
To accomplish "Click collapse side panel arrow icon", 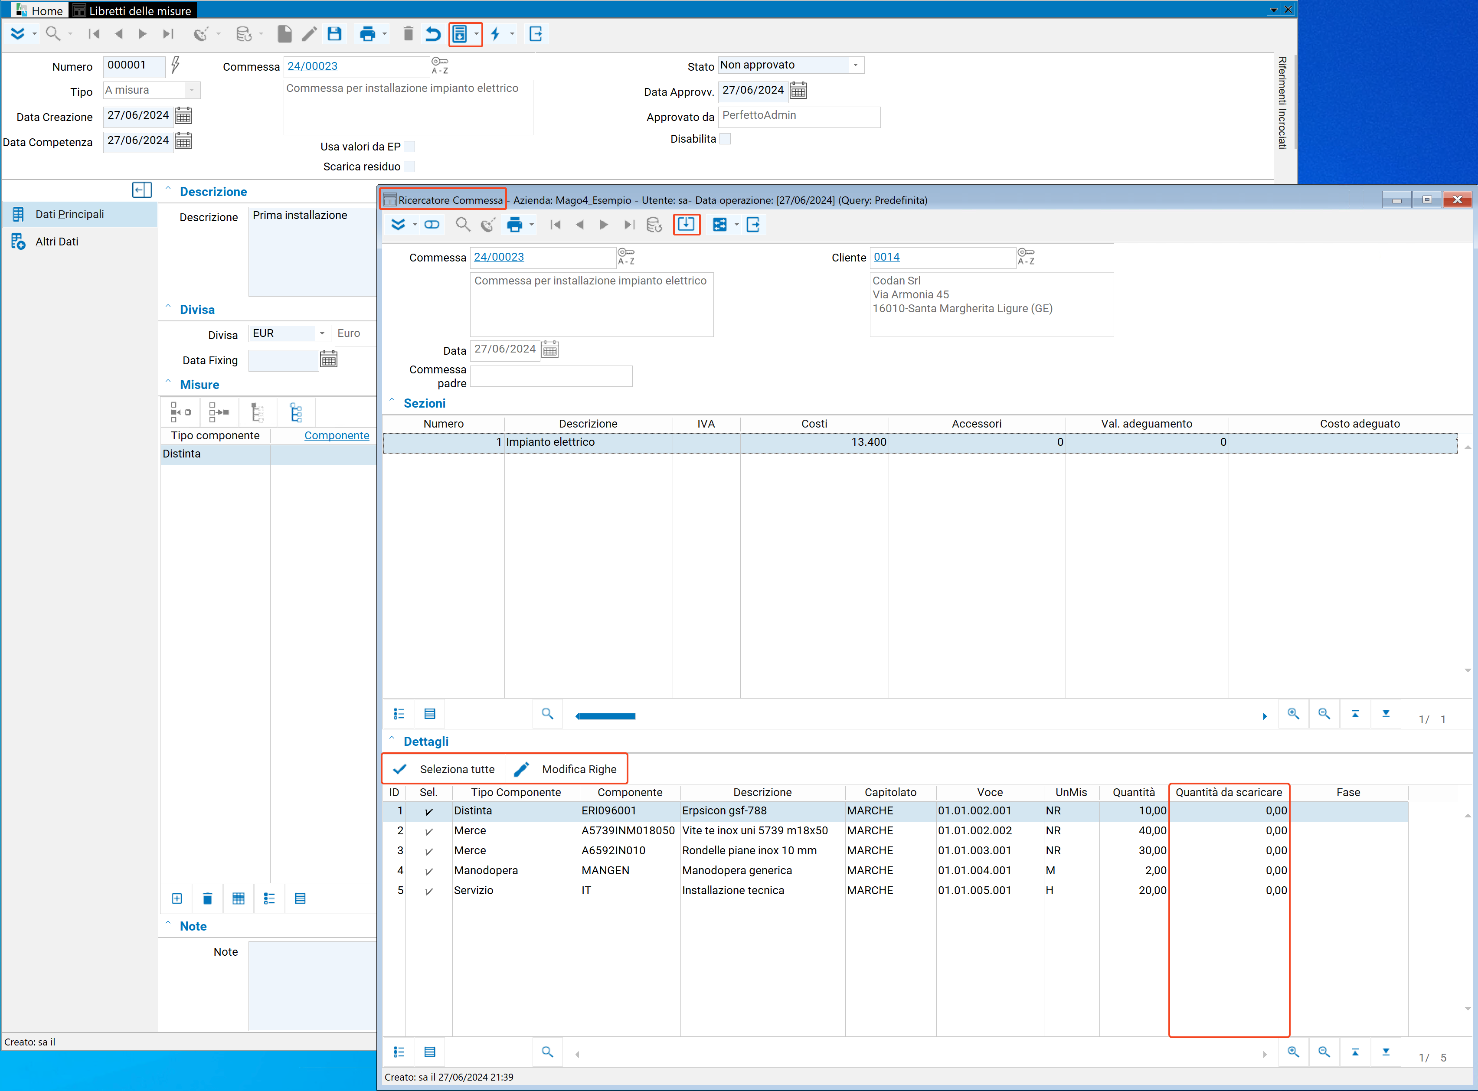I will coord(142,191).
